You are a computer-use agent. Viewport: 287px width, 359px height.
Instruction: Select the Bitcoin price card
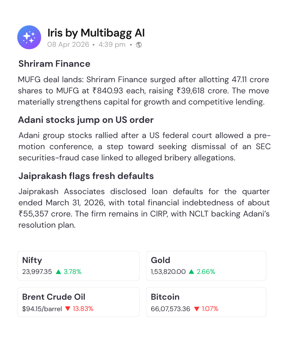tap(206, 302)
